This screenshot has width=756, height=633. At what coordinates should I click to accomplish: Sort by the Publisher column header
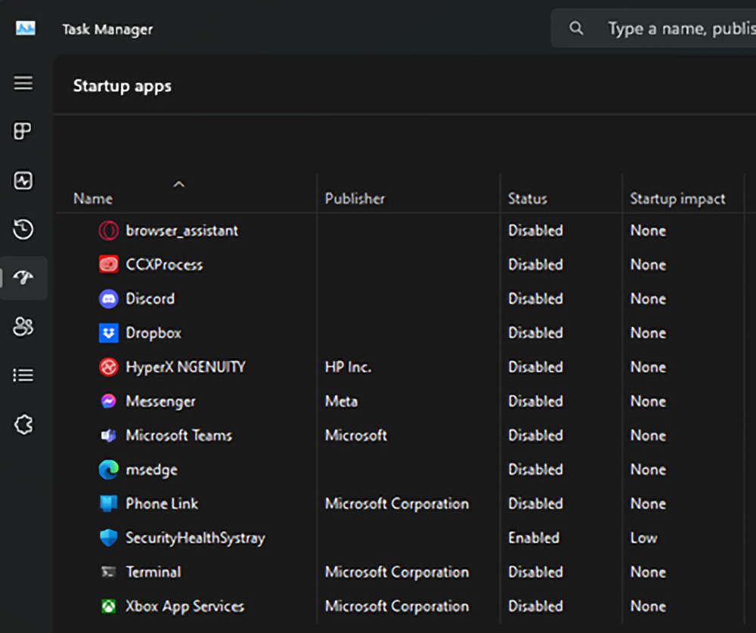(x=355, y=199)
